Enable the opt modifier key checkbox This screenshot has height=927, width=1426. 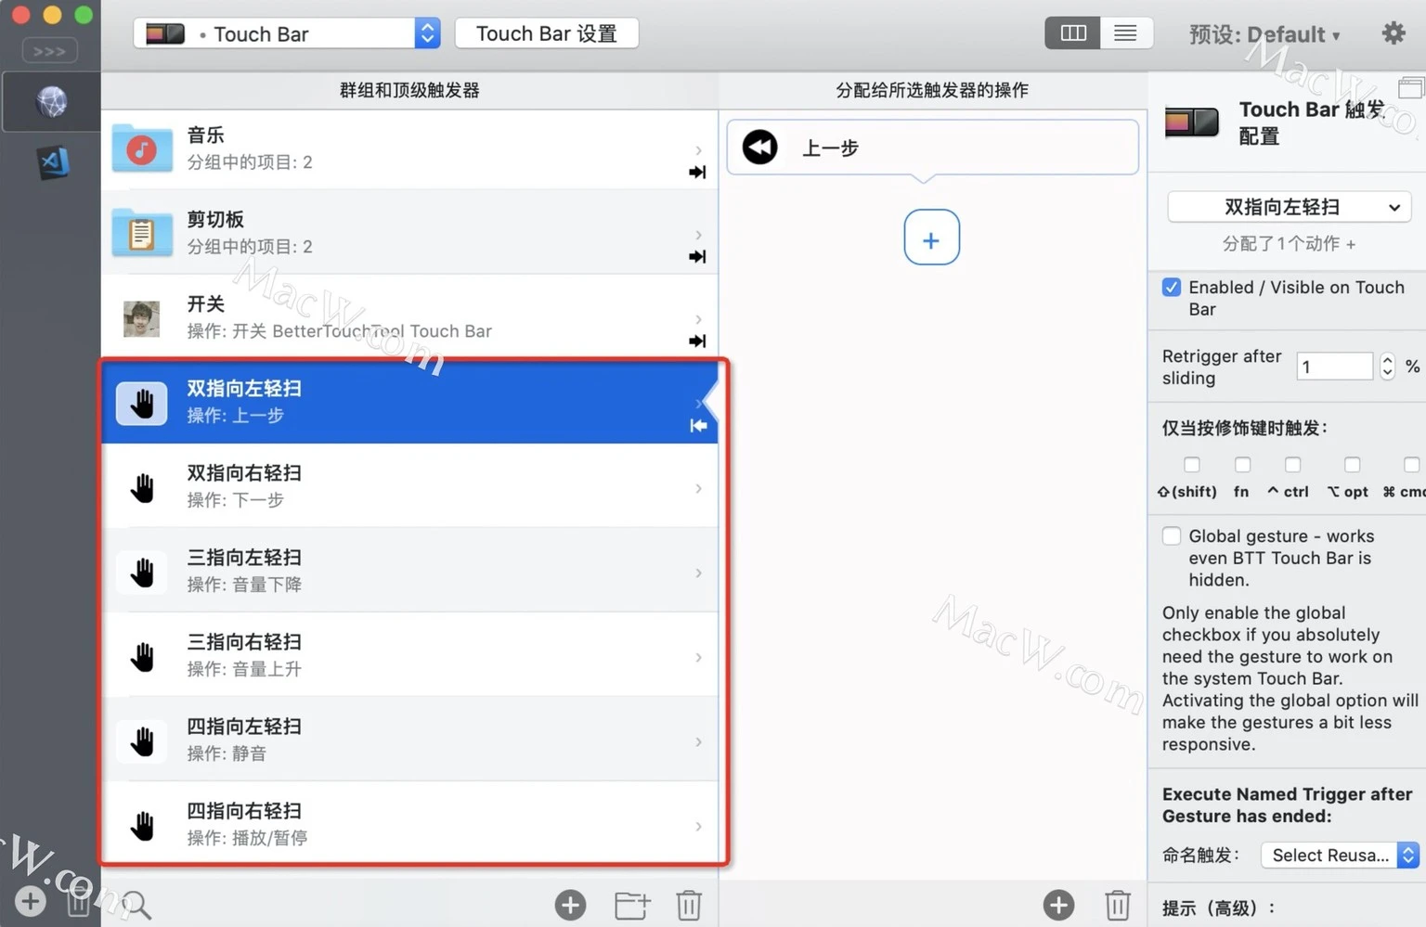click(1352, 464)
